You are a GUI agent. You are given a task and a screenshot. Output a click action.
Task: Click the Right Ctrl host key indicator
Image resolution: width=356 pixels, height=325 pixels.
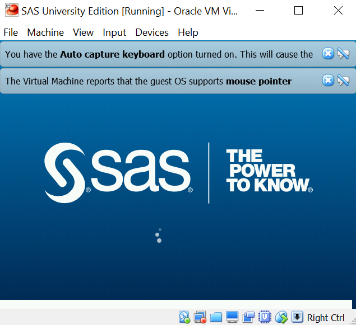[x=326, y=318]
